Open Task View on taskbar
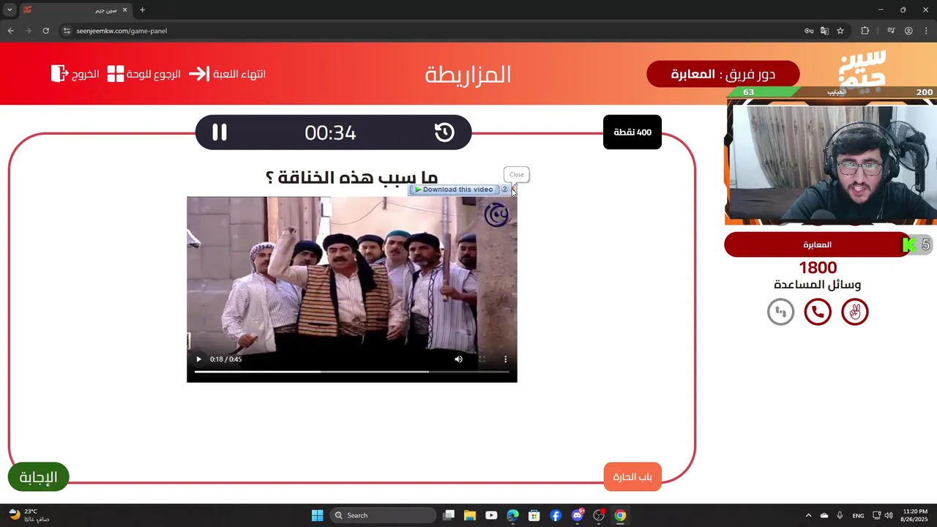The width and height of the screenshot is (937, 527). pyautogui.click(x=449, y=515)
